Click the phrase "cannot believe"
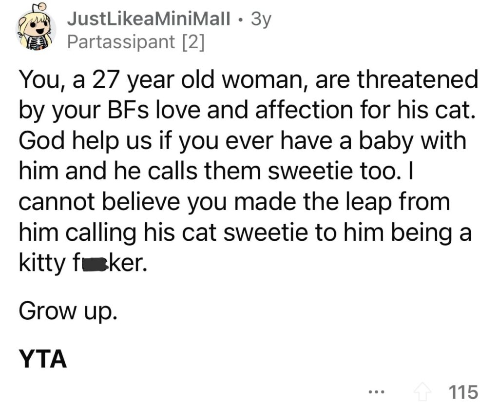The height and width of the screenshot is (406, 499). click(x=99, y=202)
